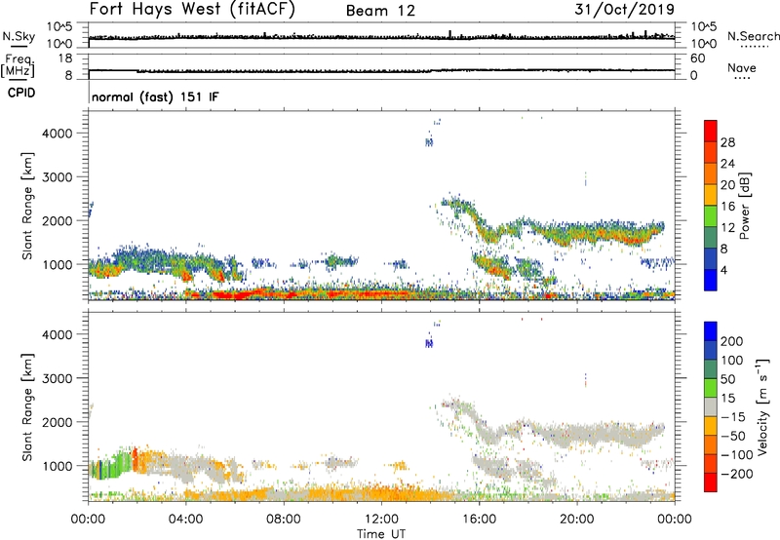
Task: Select the 'Freq. [MHz]' axis label
Action: 19,65
